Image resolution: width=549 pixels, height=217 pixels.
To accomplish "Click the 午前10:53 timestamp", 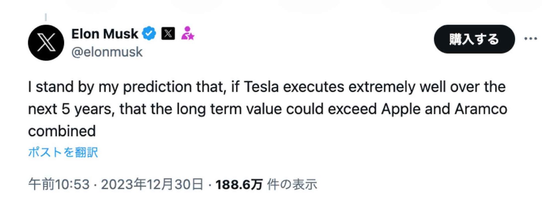I will [x=59, y=184].
